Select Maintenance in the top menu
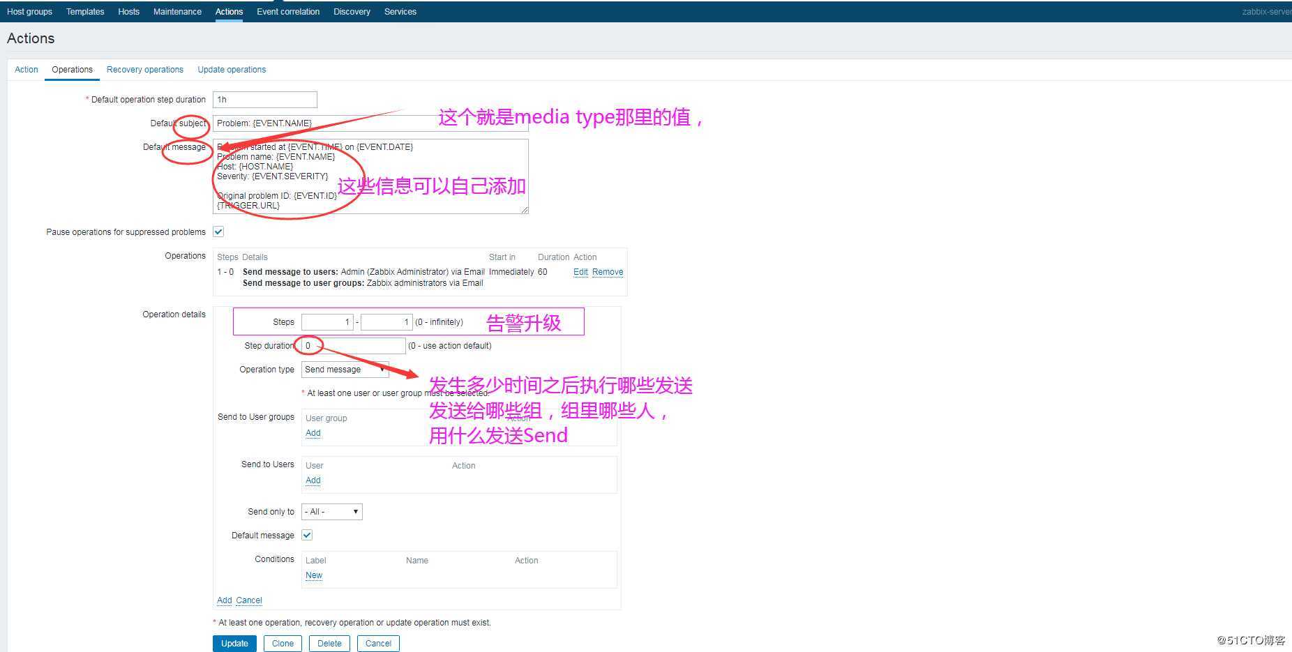The image size is (1292, 652). point(177,12)
